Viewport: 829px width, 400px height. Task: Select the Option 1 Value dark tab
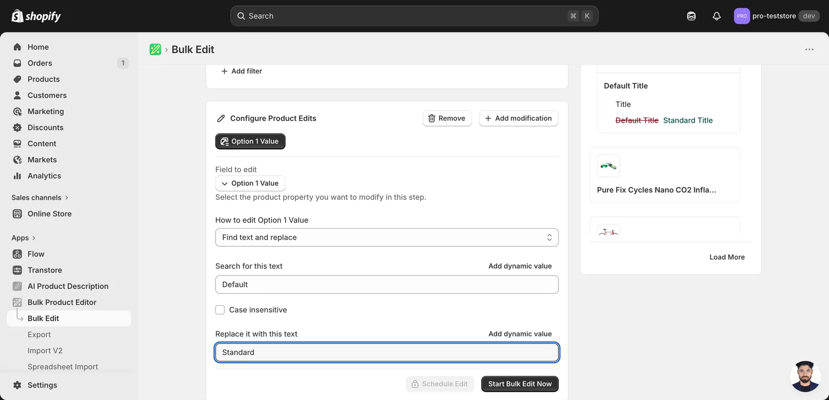pos(250,141)
